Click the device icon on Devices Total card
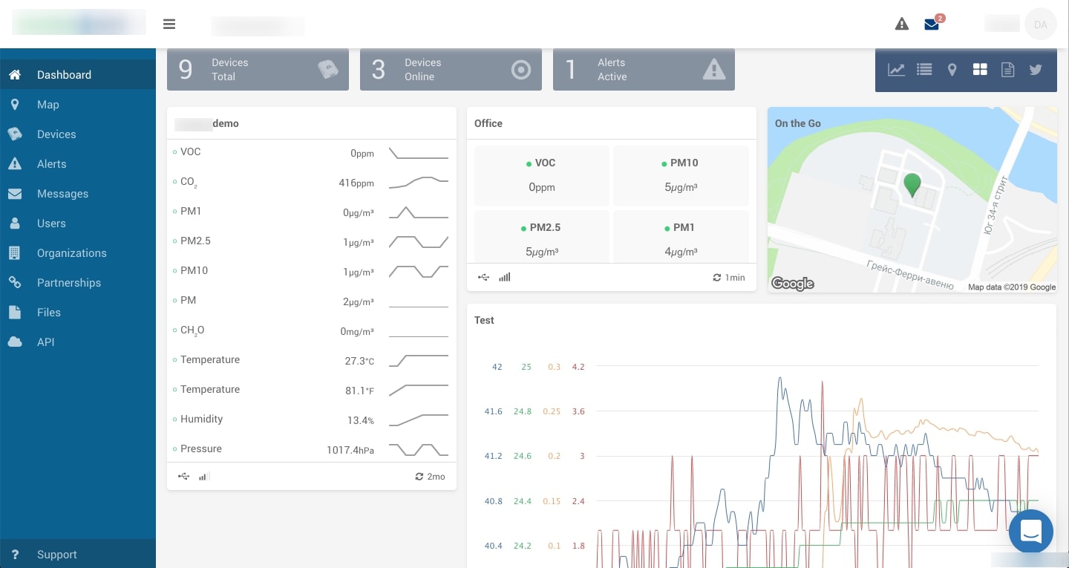 coord(328,70)
